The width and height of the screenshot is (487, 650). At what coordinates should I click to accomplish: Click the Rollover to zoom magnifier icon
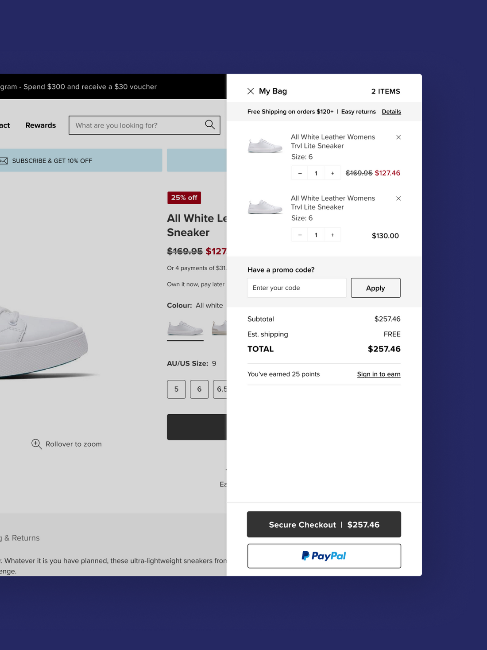36,444
